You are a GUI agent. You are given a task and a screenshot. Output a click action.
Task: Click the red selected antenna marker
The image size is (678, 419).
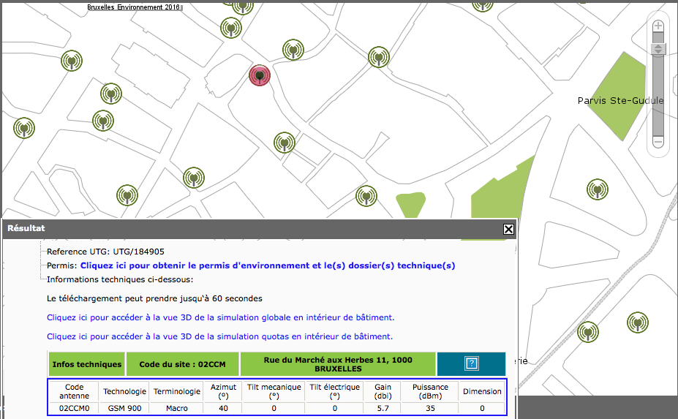(260, 75)
